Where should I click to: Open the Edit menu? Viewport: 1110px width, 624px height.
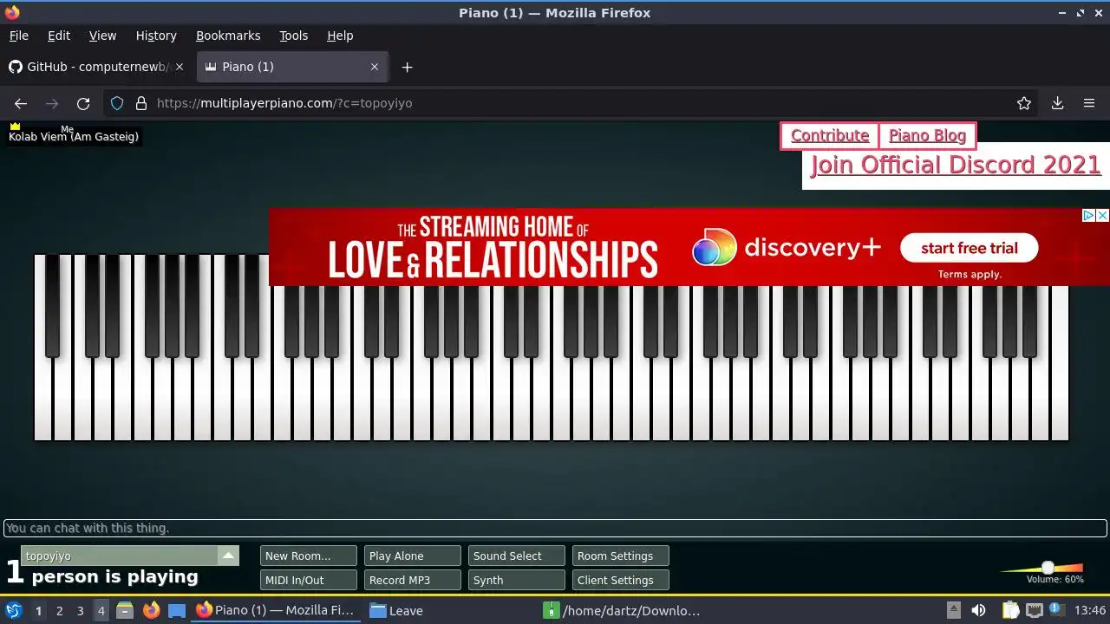(59, 36)
